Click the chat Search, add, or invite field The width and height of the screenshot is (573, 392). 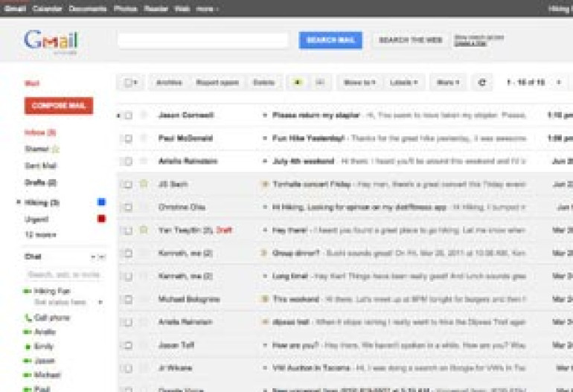(64, 274)
